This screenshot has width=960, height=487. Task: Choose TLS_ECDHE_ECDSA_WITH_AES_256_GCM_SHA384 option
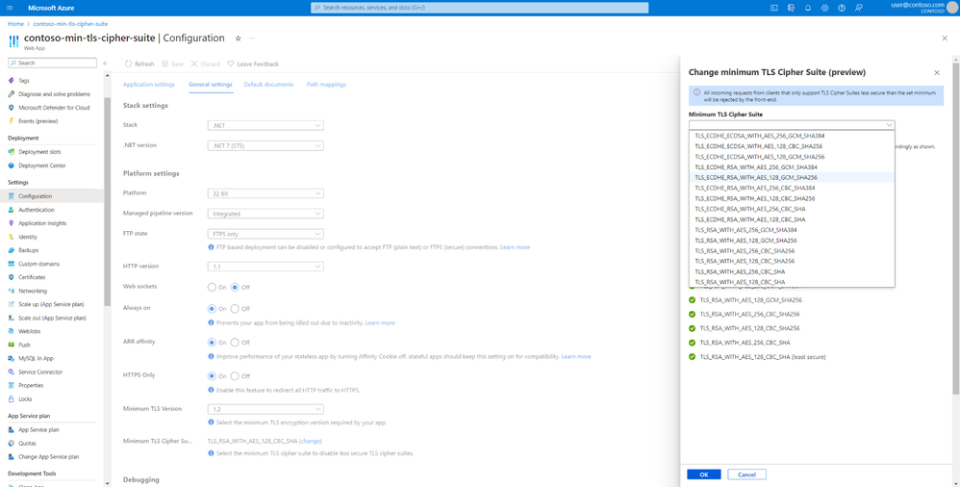point(792,136)
